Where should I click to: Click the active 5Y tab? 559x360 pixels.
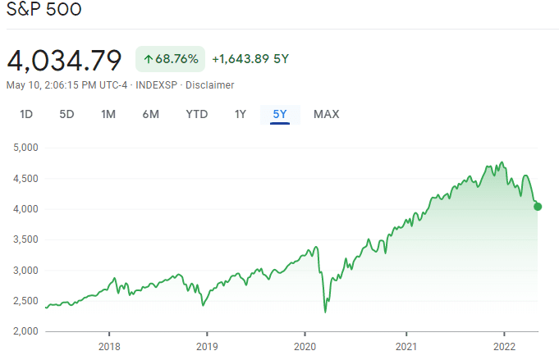tap(280, 114)
